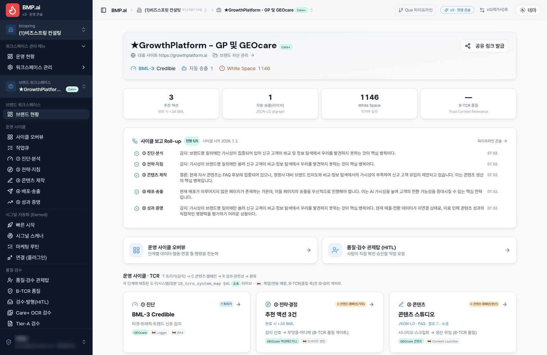Click the rocket icon for 빠른 시작
The image size is (547, 355).
point(10,225)
